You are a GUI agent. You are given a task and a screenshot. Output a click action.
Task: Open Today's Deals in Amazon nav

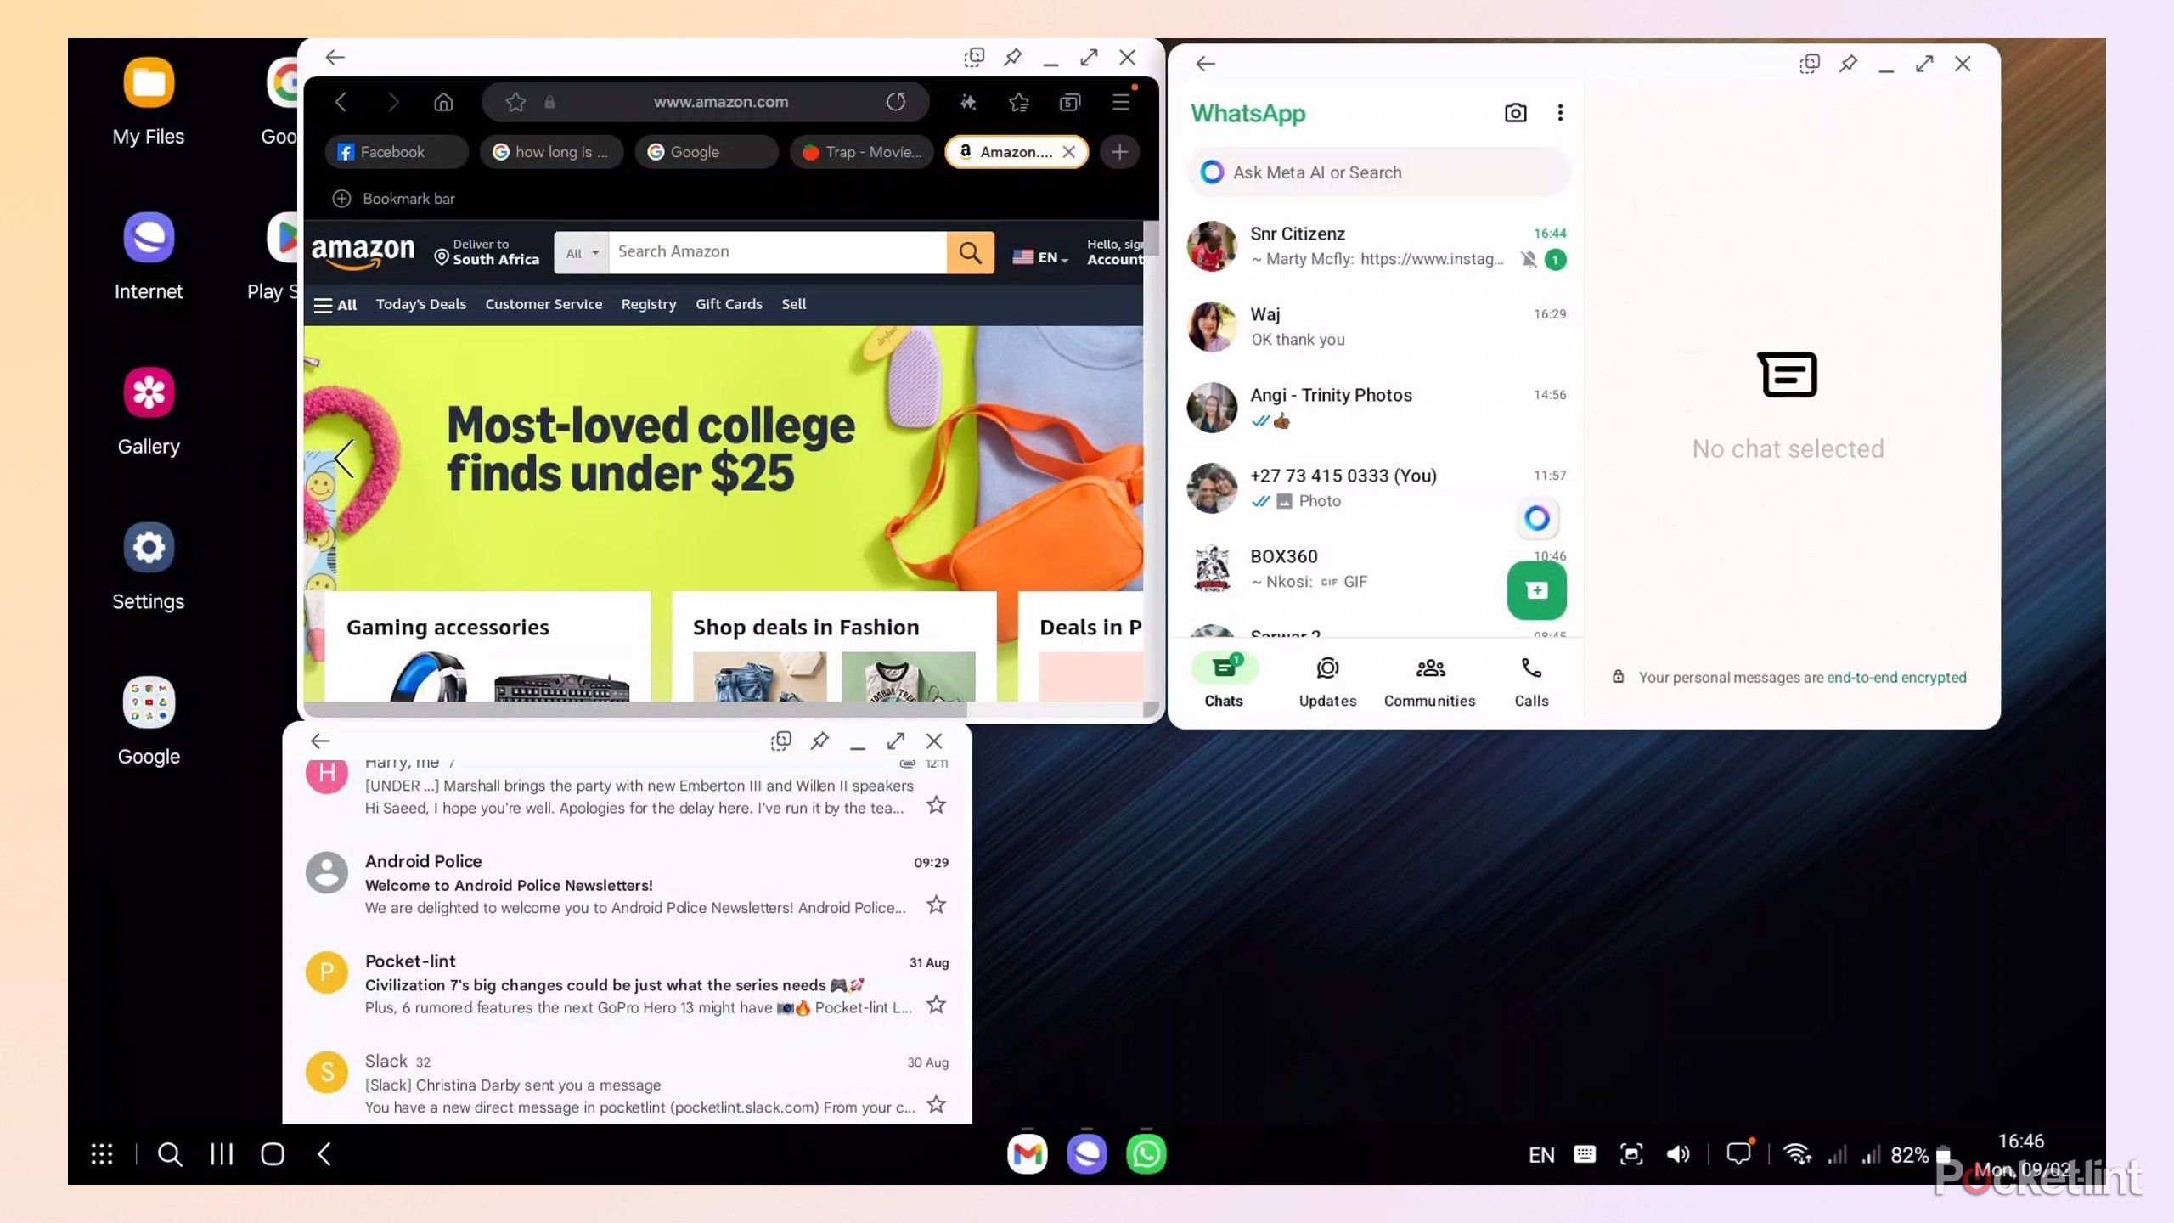point(420,304)
